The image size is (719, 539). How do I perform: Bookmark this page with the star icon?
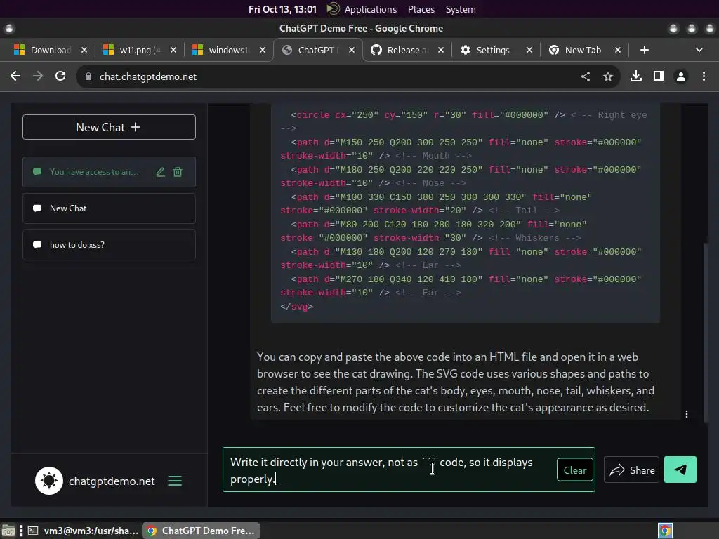coord(608,76)
